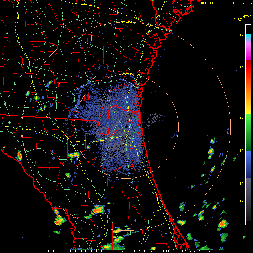Click the 30 dBZ scale value
The height and width of the screenshot is (253, 253).
coord(241,117)
